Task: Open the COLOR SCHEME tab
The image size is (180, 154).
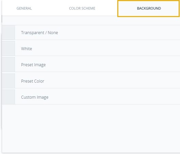Action: point(82,8)
